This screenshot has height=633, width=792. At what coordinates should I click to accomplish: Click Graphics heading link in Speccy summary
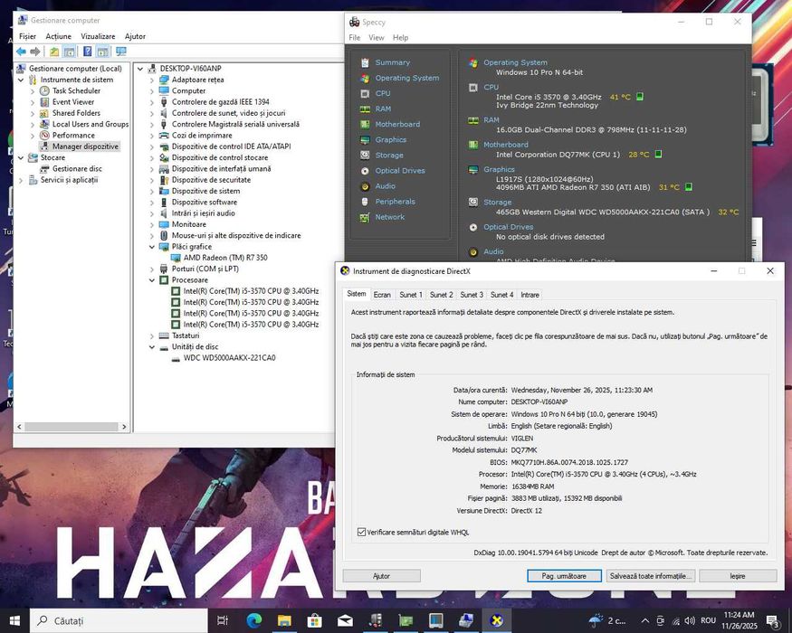[x=499, y=170]
